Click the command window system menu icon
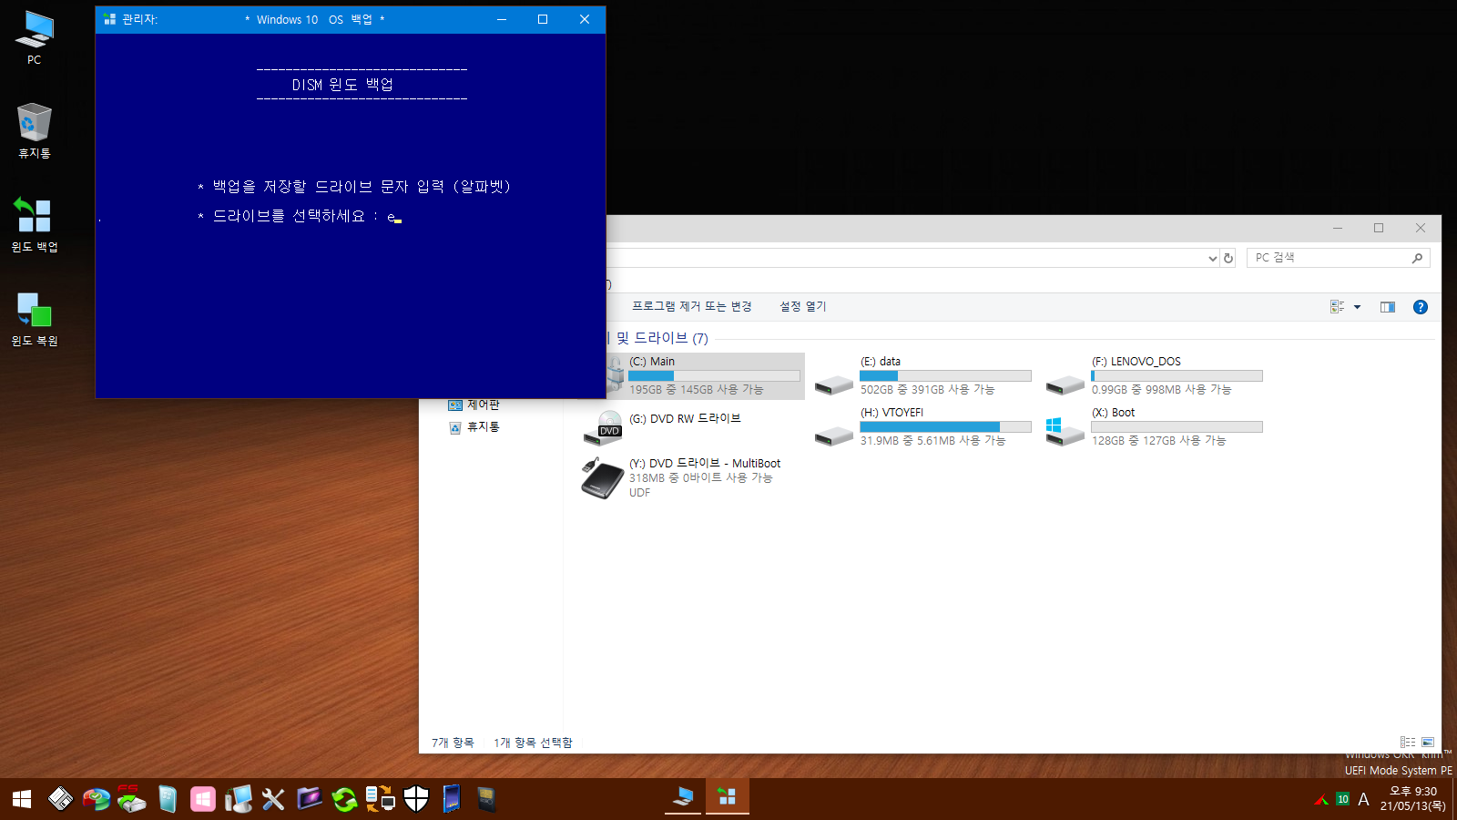Viewport: 1457px width, 820px height. pyautogui.click(x=109, y=19)
